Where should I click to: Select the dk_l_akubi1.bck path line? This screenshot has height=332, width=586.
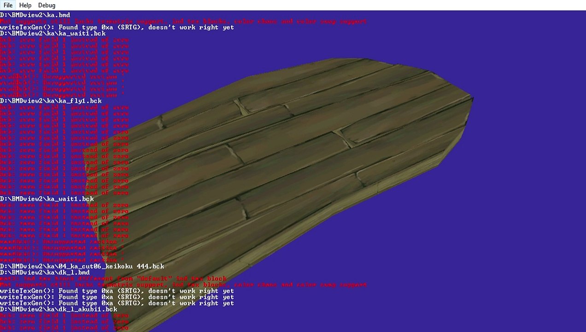[x=59, y=309]
